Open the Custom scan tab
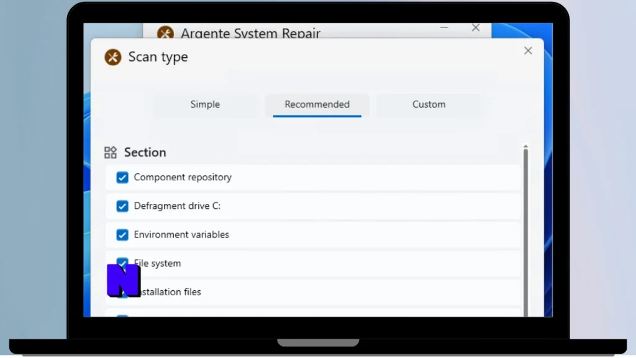Image resolution: width=636 pixels, height=358 pixels. click(429, 104)
